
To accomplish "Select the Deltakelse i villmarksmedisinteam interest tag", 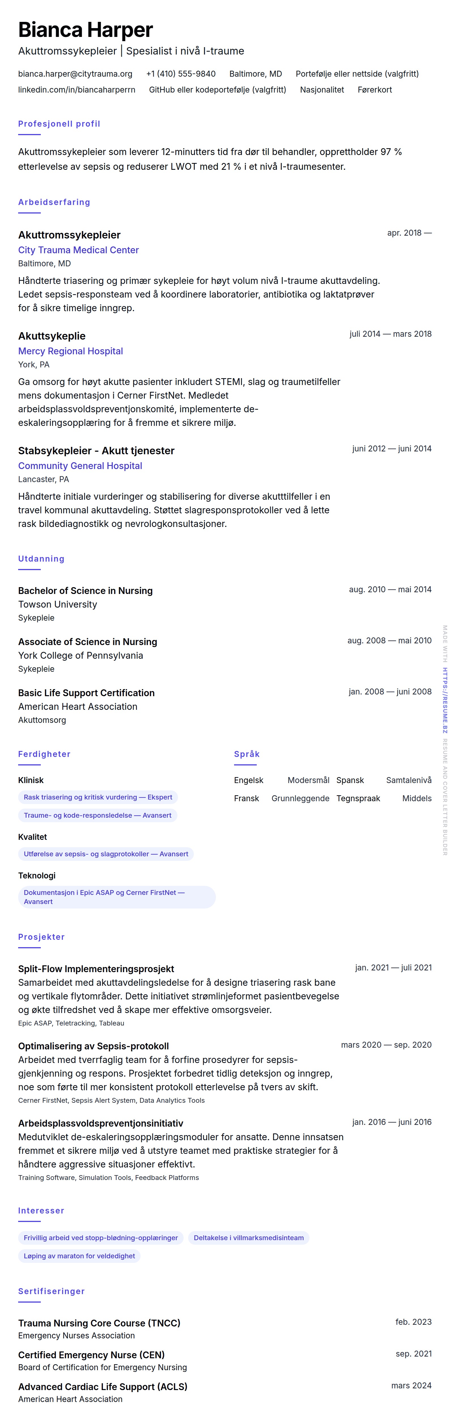I will point(248,1238).
